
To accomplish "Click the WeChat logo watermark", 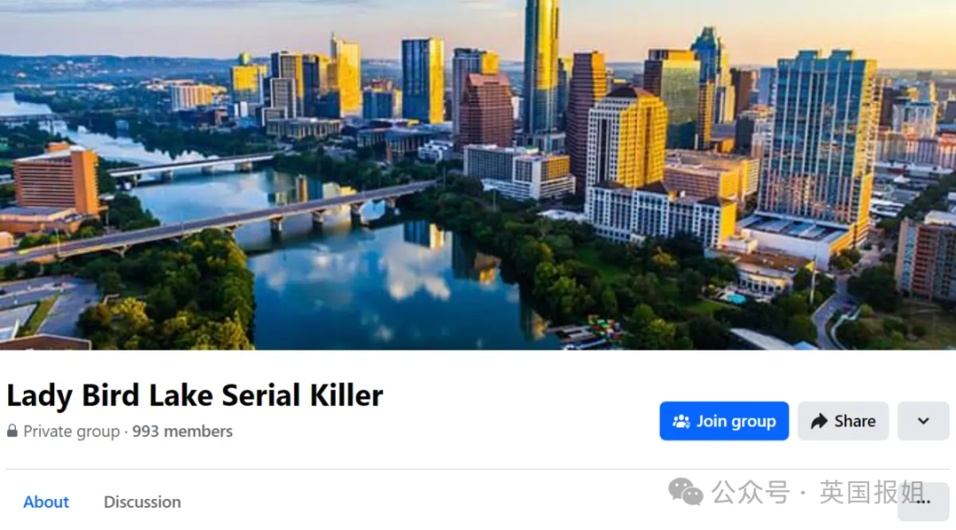I will pyautogui.click(x=686, y=492).
